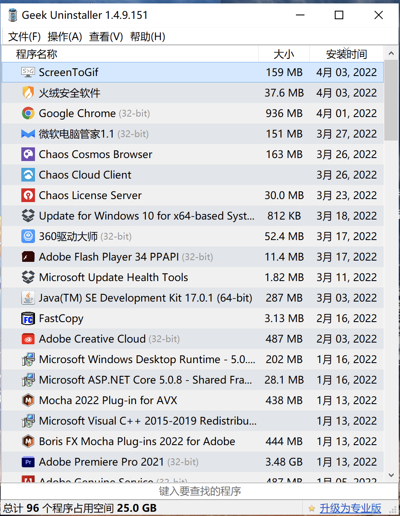This screenshot has height=516, width=400.
Task: Sort by the 程序名称 column header
Action: [x=130, y=54]
